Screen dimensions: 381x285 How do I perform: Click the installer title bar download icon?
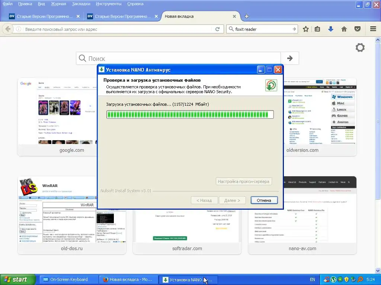[102, 70]
